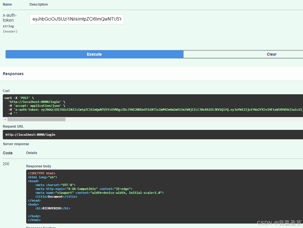Click the Responses section header
Image resolution: width=303 pixels, height=228 pixels.
13,74
